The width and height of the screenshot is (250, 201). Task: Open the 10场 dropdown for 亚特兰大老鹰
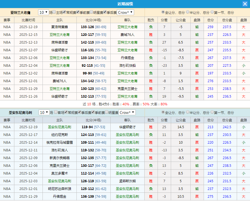tap(43, 12)
